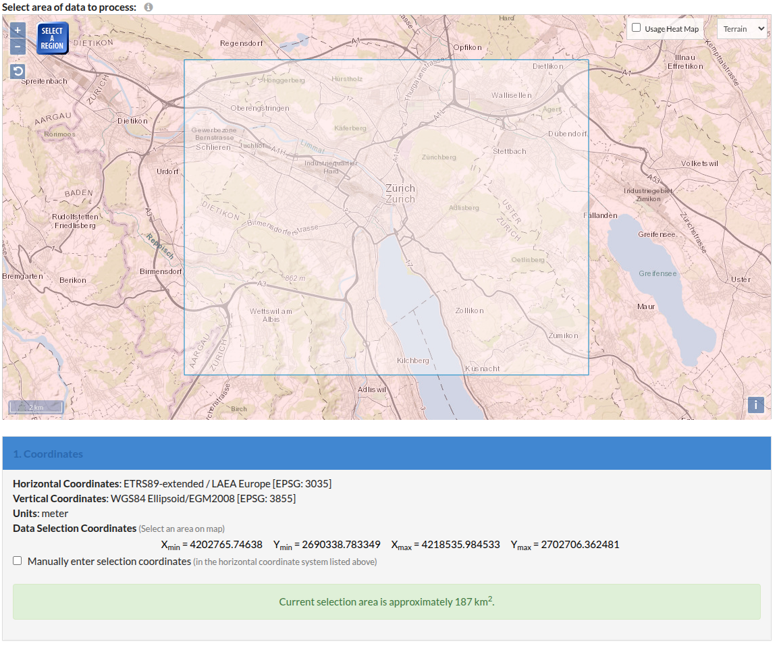Viewport: 779px width, 648px height.
Task: Zoom in on the map
Action: (18, 30)
